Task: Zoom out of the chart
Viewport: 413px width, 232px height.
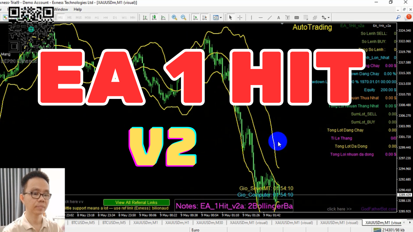Action: coord(184,17)
